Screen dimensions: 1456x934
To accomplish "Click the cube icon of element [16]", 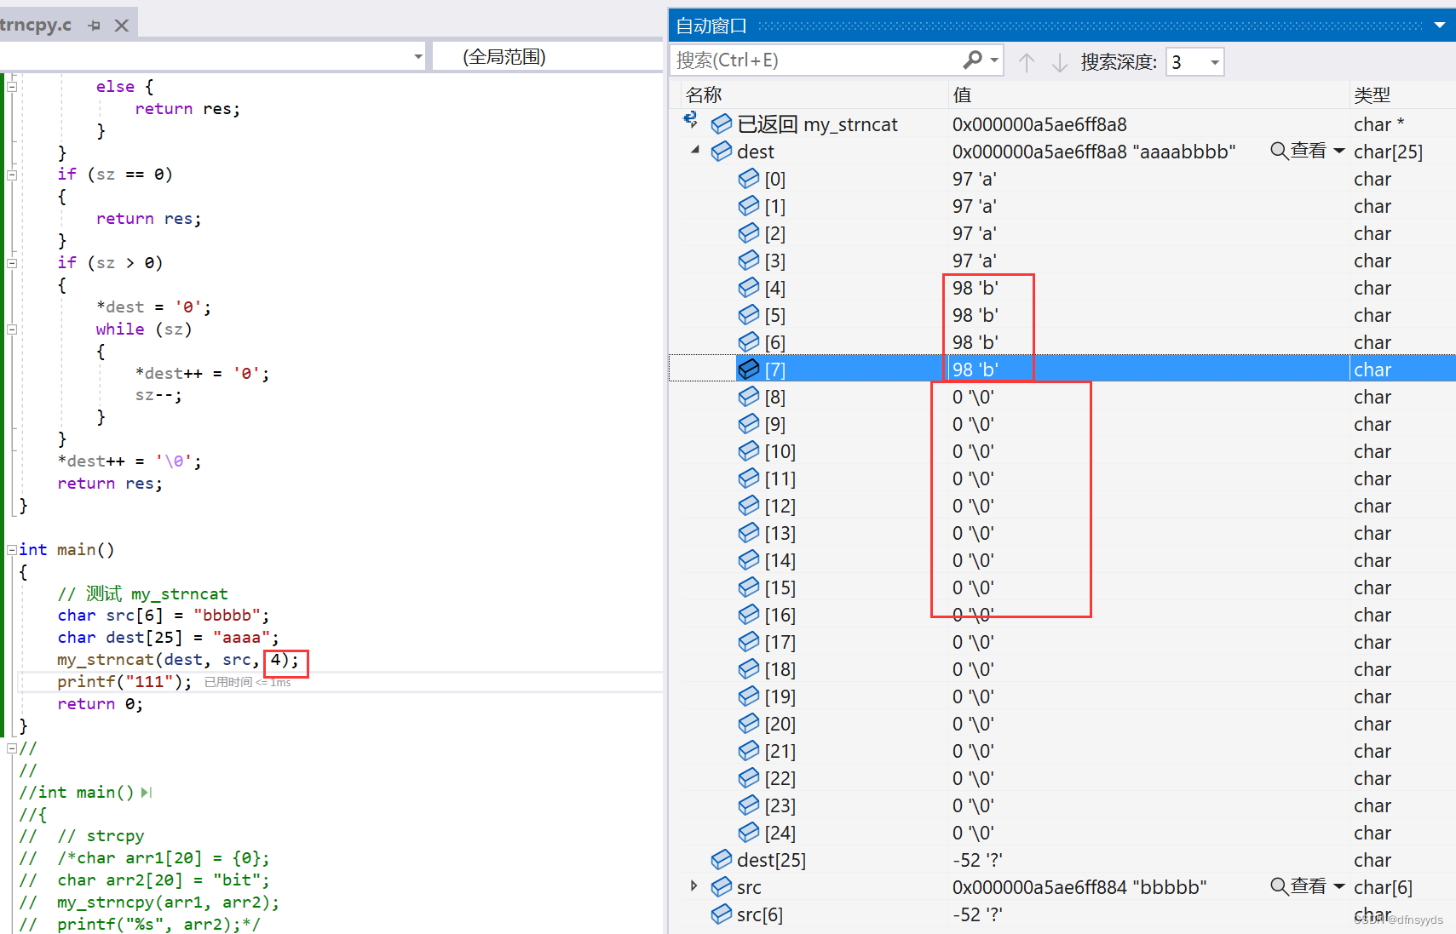I will [749, 615].
